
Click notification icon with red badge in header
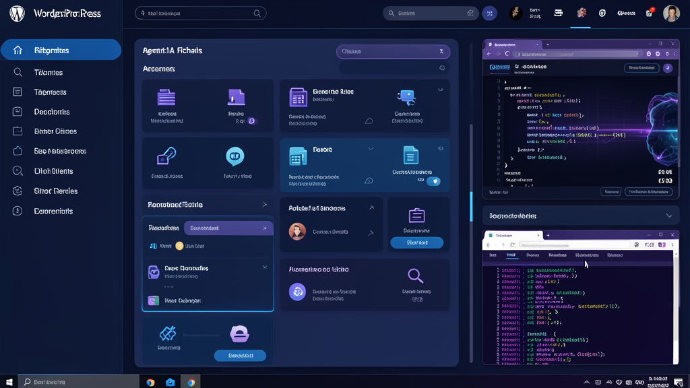pyautogui.click(x=650, y=13)
